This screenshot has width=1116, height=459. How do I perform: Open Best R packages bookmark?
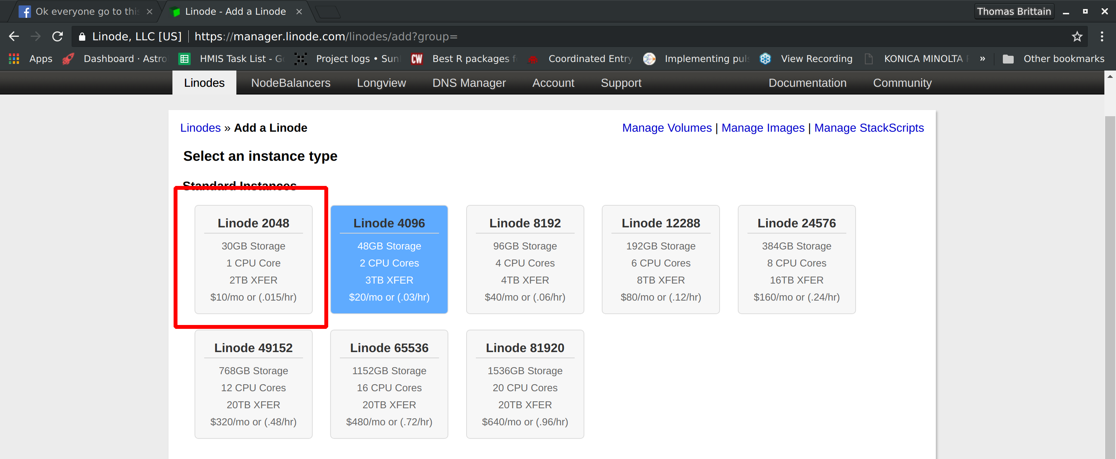pyautogui.click(x=465, y=59)
